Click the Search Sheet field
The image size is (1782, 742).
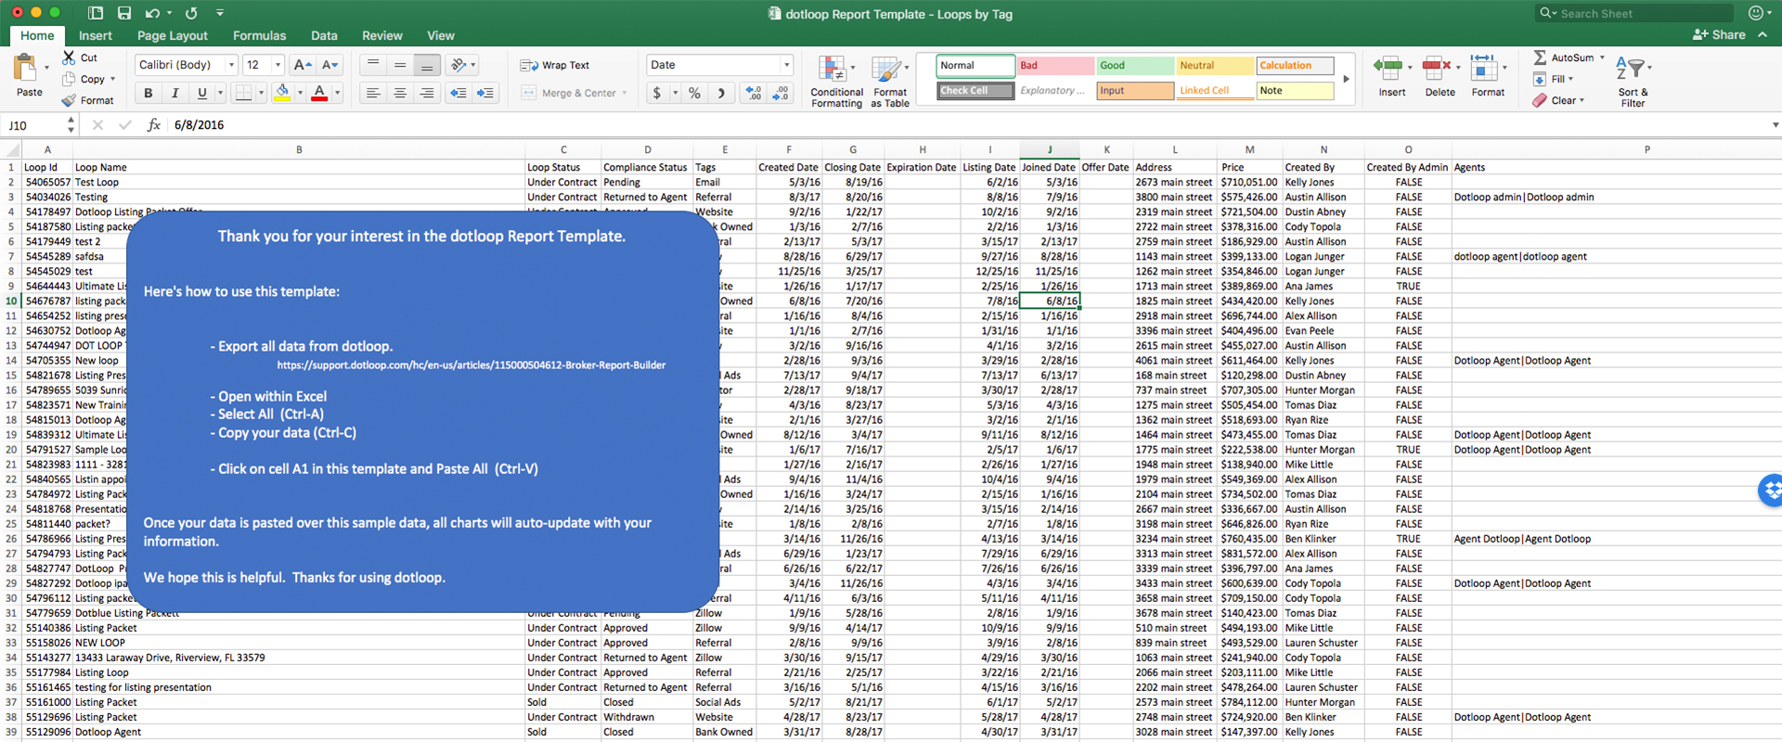pos(1635,13)
